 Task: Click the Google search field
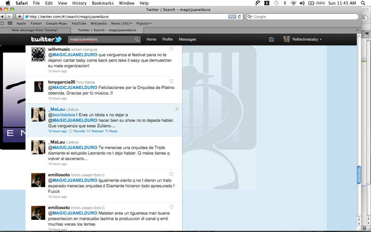tap(303, 16)
